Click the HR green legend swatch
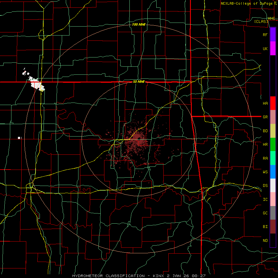The height and width of the screenshot is (278, 278). pyautogui.click(x=273, y=145)
